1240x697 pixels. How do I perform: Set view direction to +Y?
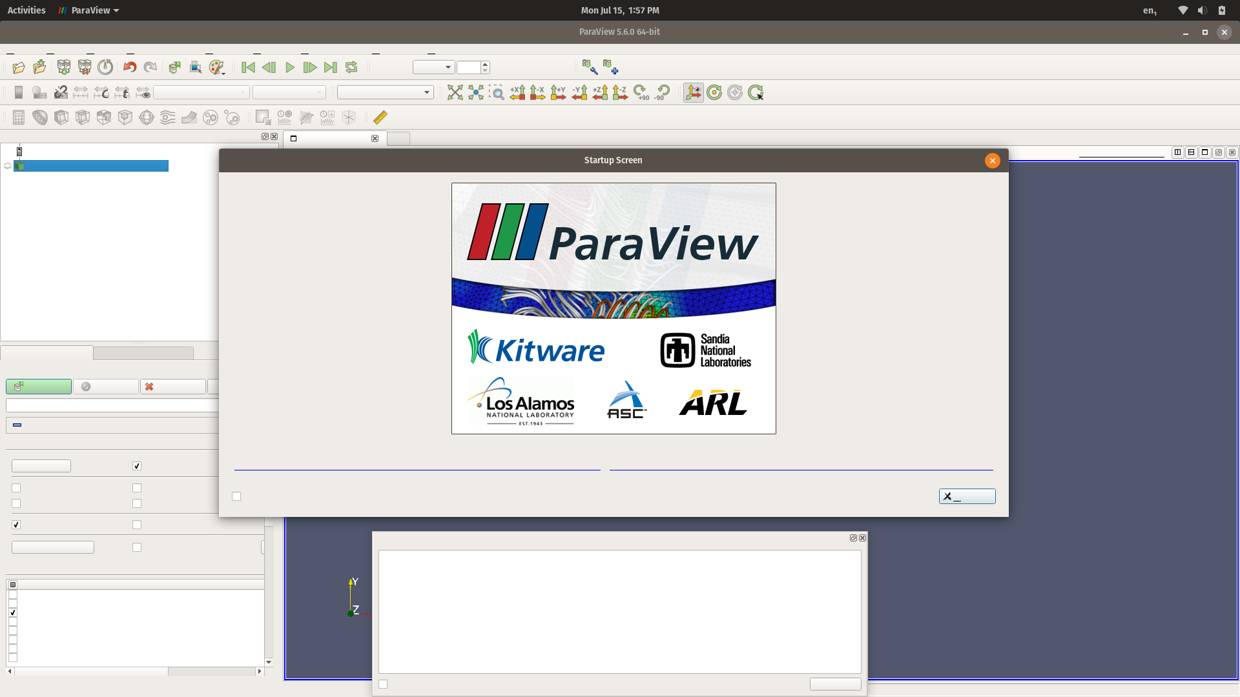point(559,92)
